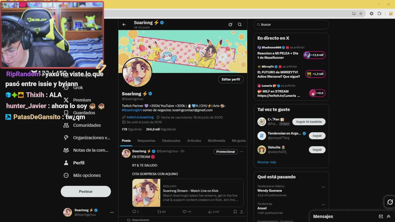Open Grok icon in the profile header
This screenshot has width=395, height=222.
click(230, 25)
